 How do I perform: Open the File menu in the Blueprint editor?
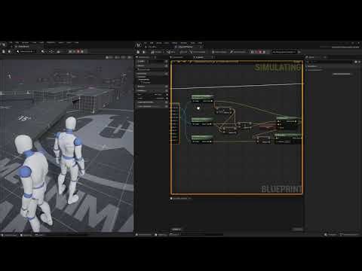(x=146, y=43)
